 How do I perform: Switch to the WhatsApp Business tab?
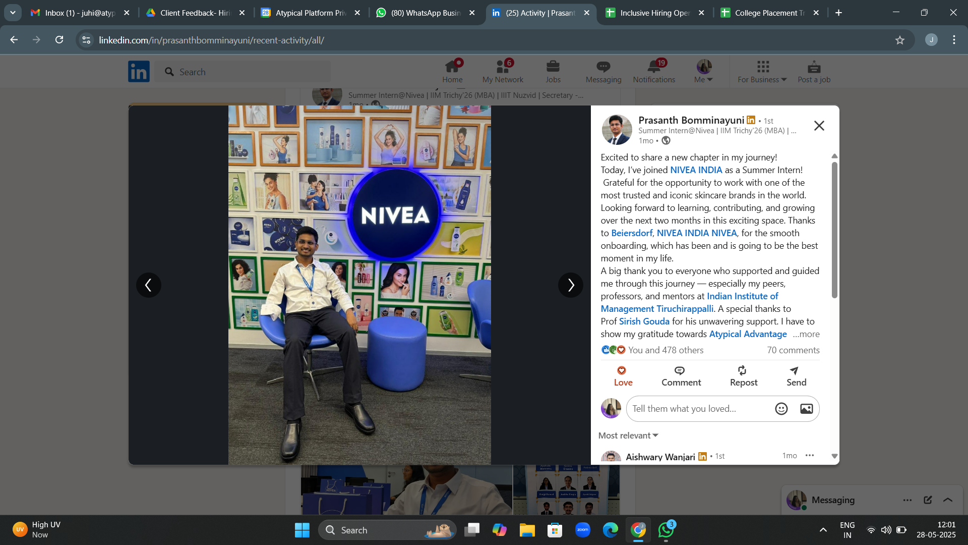(x=426, y=13)
